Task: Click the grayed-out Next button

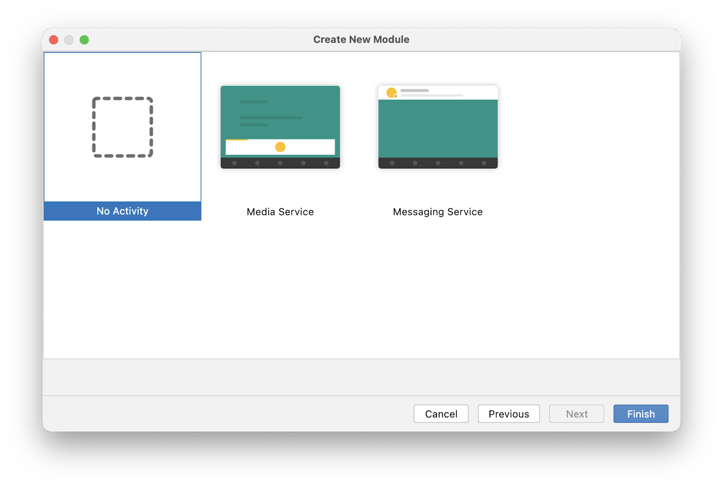Action: [x=577, y=414]
